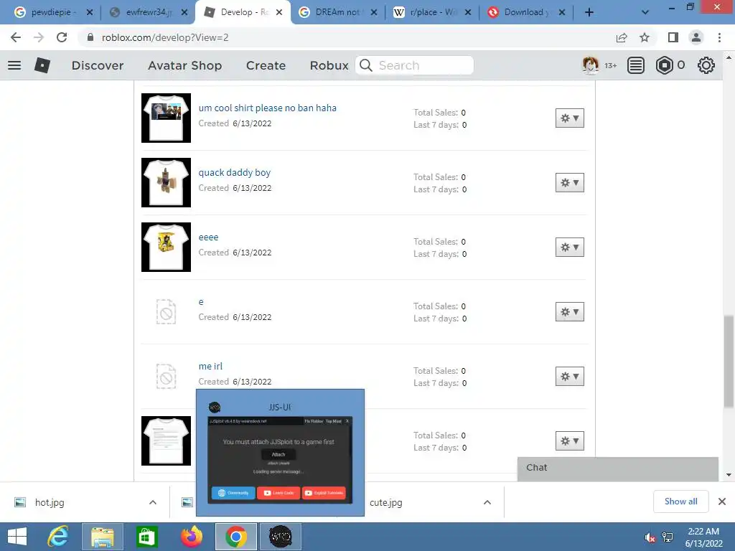Viewport: 735px width, 551px height.
Task: Open the shirt named e
Action: pos(201,302)
